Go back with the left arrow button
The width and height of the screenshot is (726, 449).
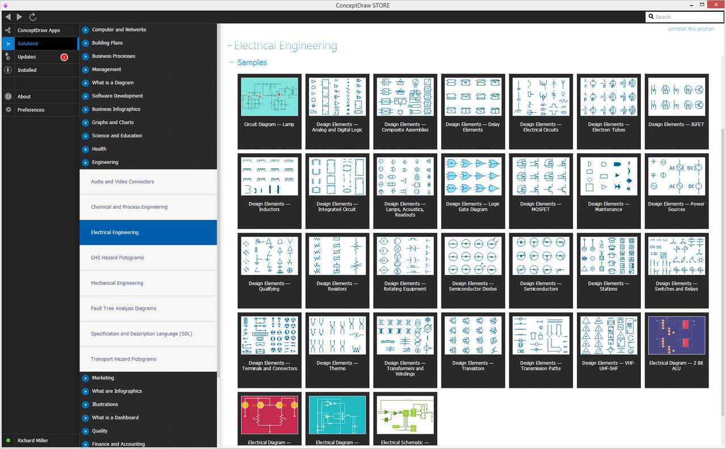[x=8, y=17]
